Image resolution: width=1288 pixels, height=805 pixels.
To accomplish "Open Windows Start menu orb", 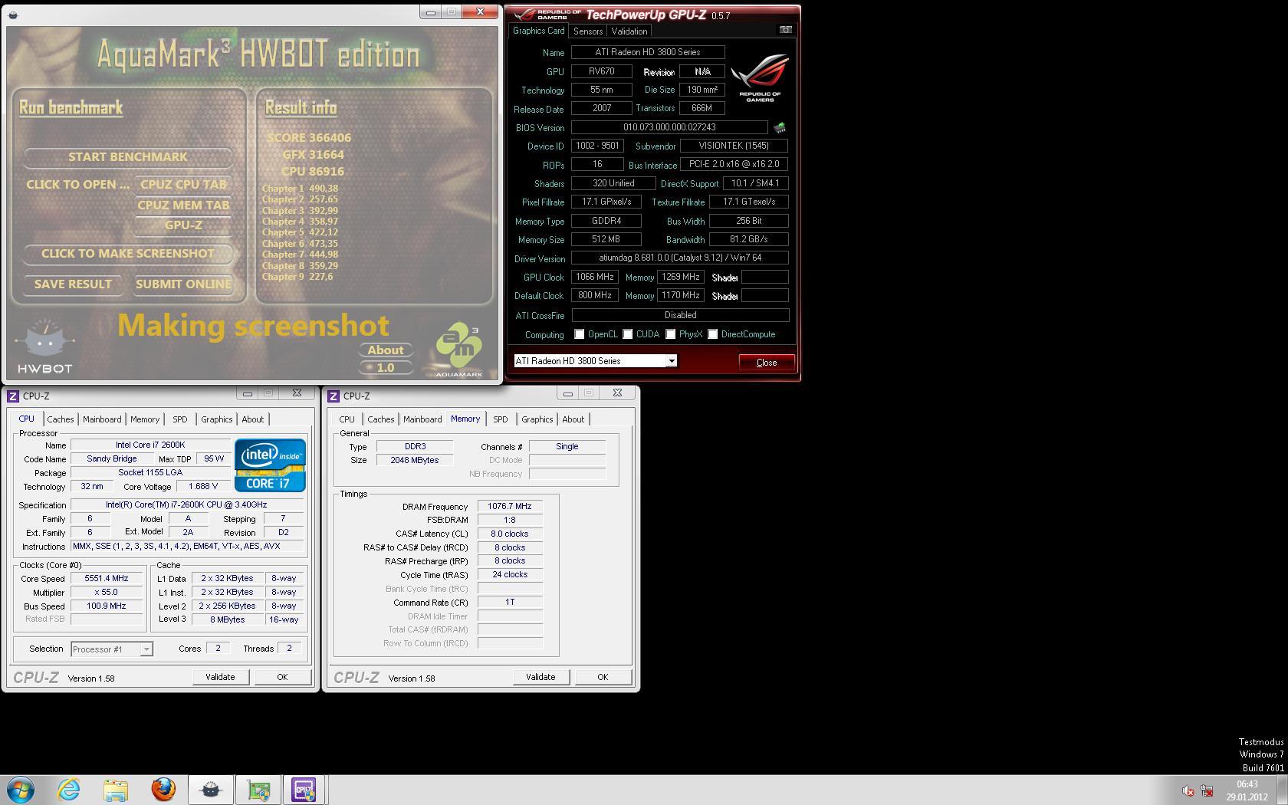I will pyautogui.click(x=21, y=790).
